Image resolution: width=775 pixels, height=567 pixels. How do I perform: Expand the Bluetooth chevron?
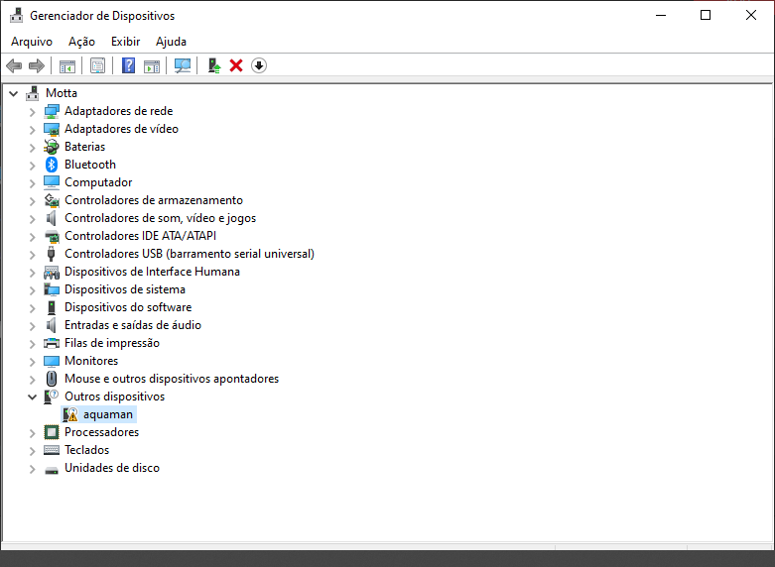pyautogui.click(x=32, y=166)
